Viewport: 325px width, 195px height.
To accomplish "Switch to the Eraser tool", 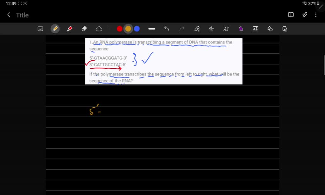I will tap(84, 29).
